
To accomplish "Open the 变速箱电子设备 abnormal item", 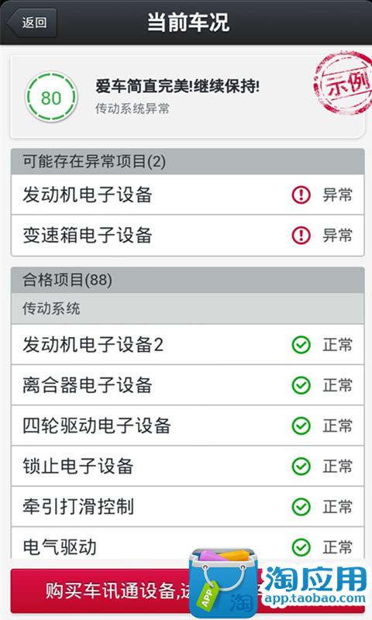I will 188,236.
